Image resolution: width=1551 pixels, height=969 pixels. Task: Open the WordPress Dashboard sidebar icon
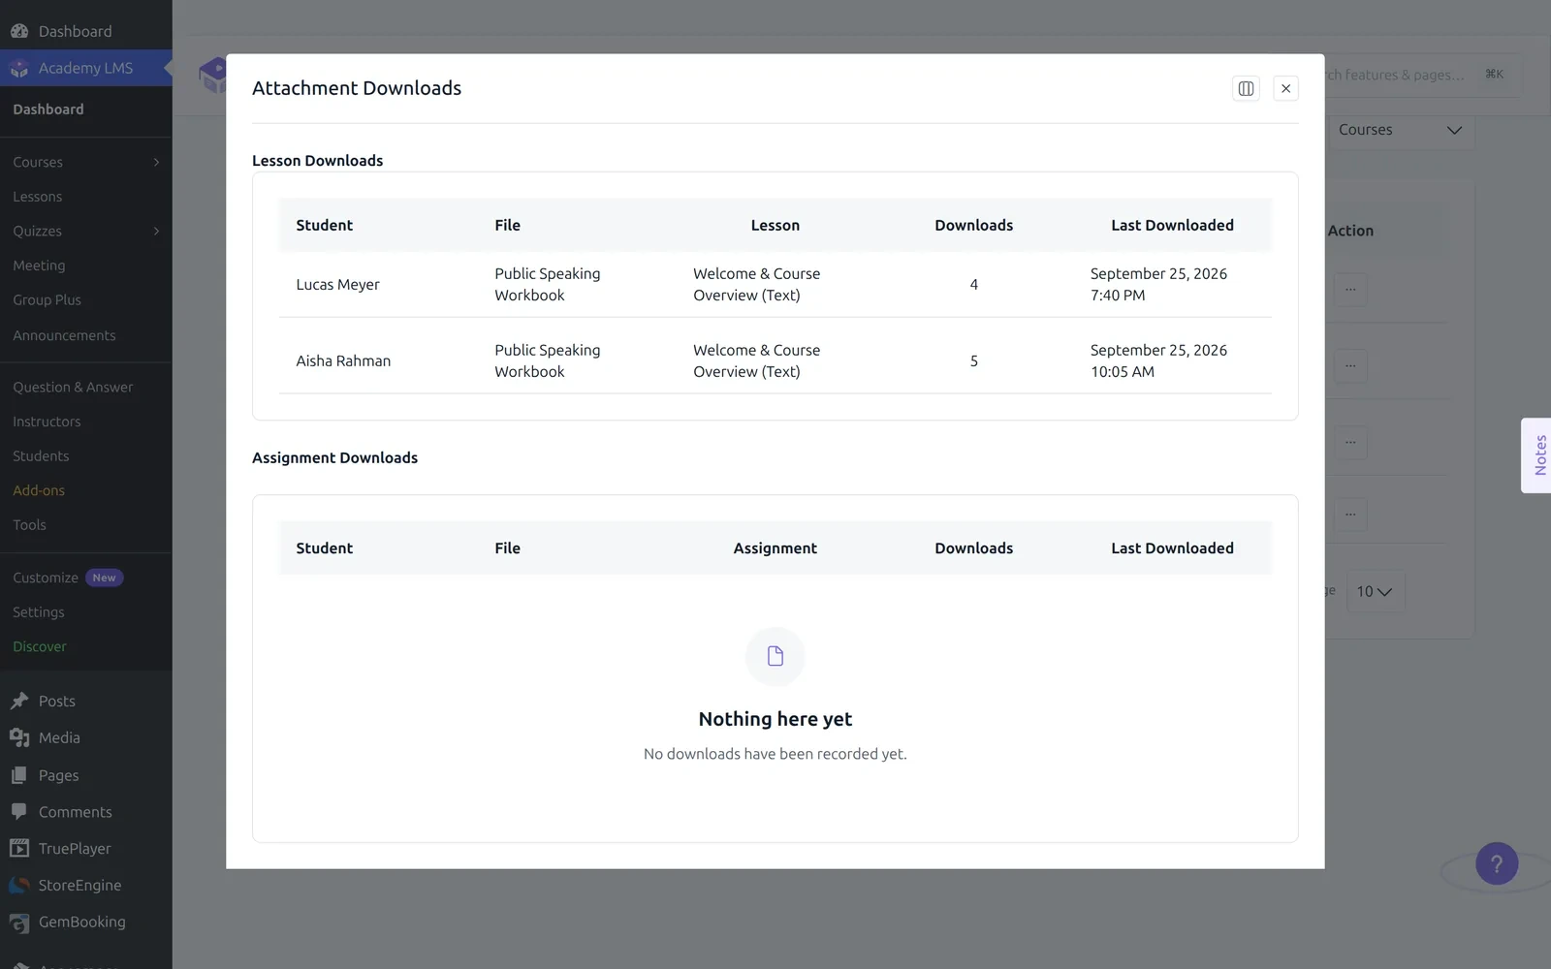[x=19, y=31]
